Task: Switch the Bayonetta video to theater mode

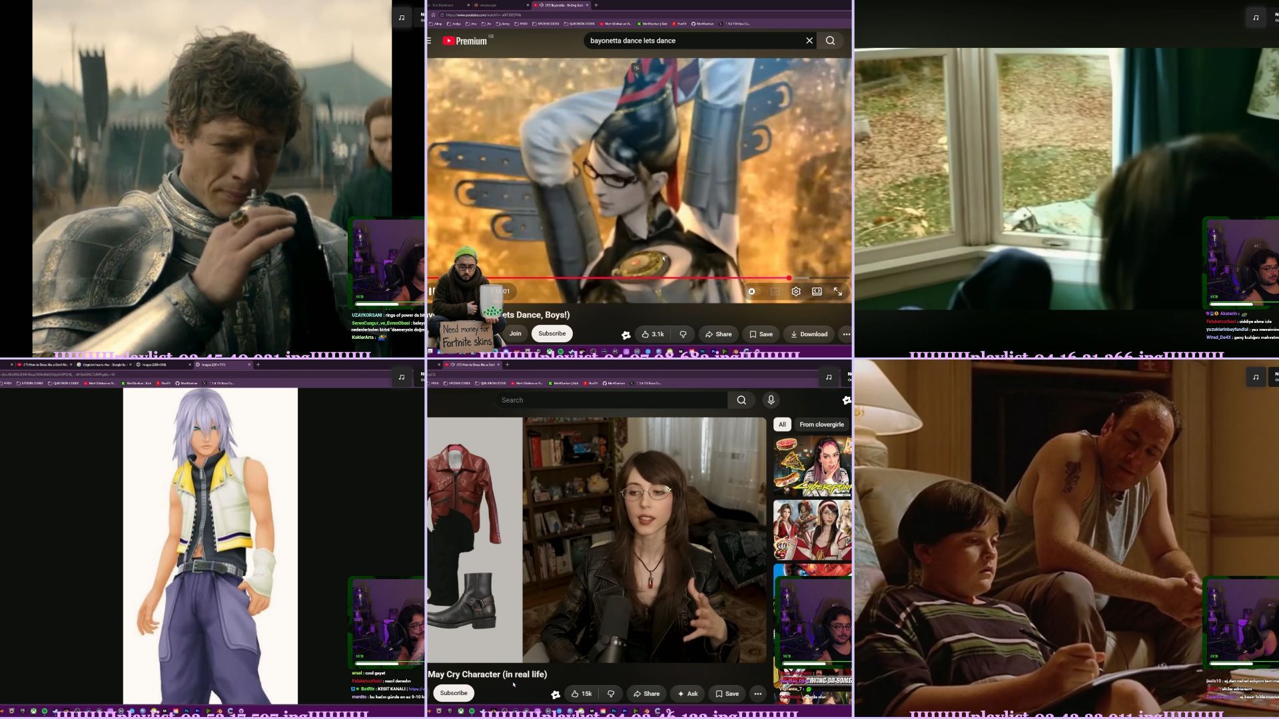Action: [817, 292]
